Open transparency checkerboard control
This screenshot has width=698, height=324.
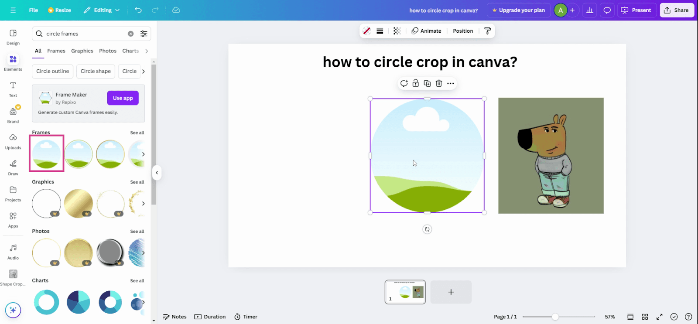397,31
